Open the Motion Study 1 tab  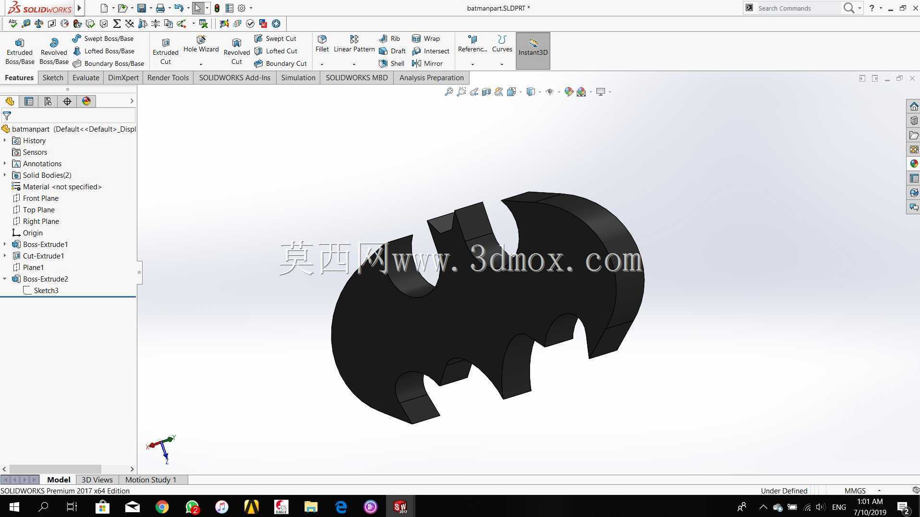(151, 480)
